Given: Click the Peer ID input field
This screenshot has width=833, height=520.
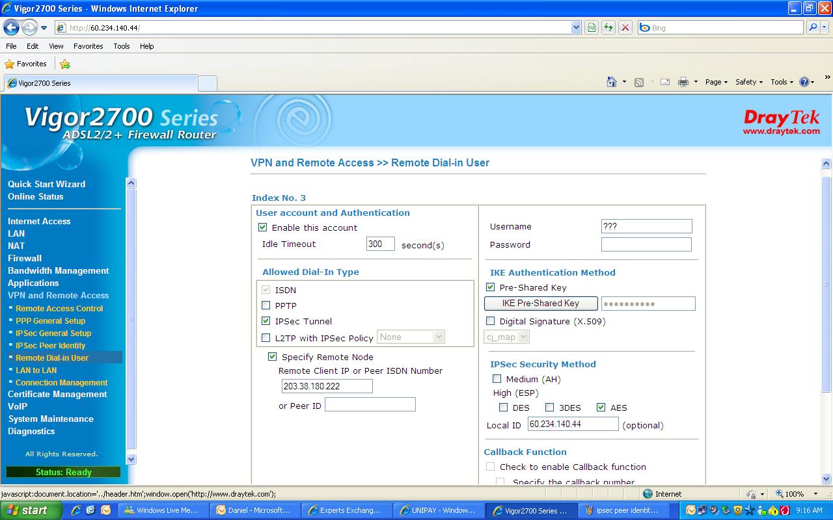Looking at the screenshot, I should click(x=370, y=404).
